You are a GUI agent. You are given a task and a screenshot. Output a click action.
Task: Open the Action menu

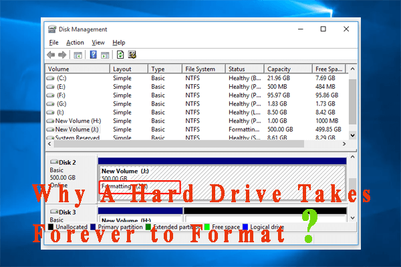tap(75, 43)
